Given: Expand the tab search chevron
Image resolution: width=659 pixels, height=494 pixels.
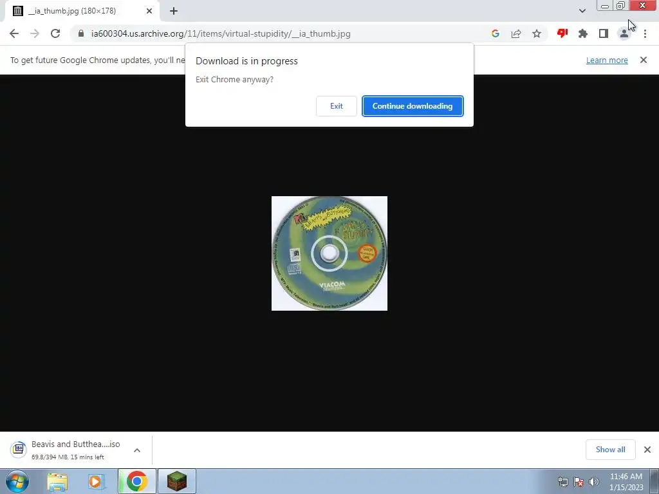Looking at the screenshot, I should coord(582,11).
